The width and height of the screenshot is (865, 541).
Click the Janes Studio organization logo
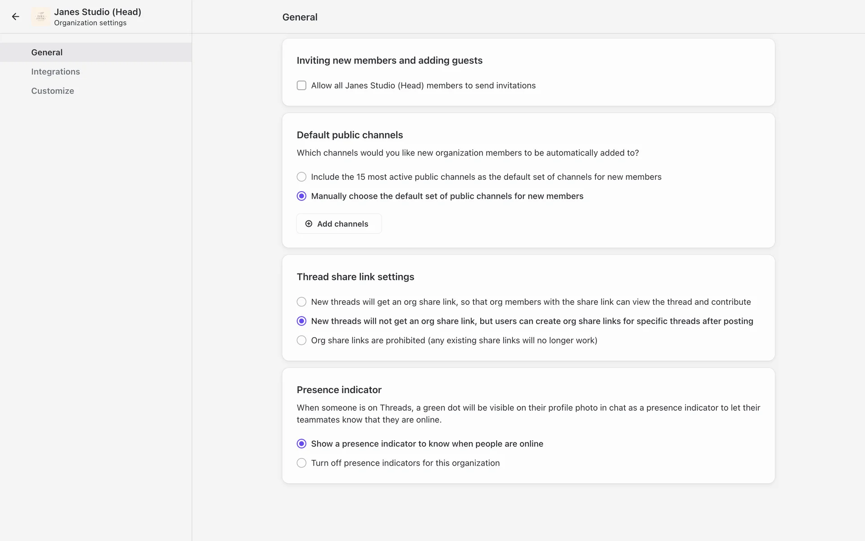[x=41, y=17]
